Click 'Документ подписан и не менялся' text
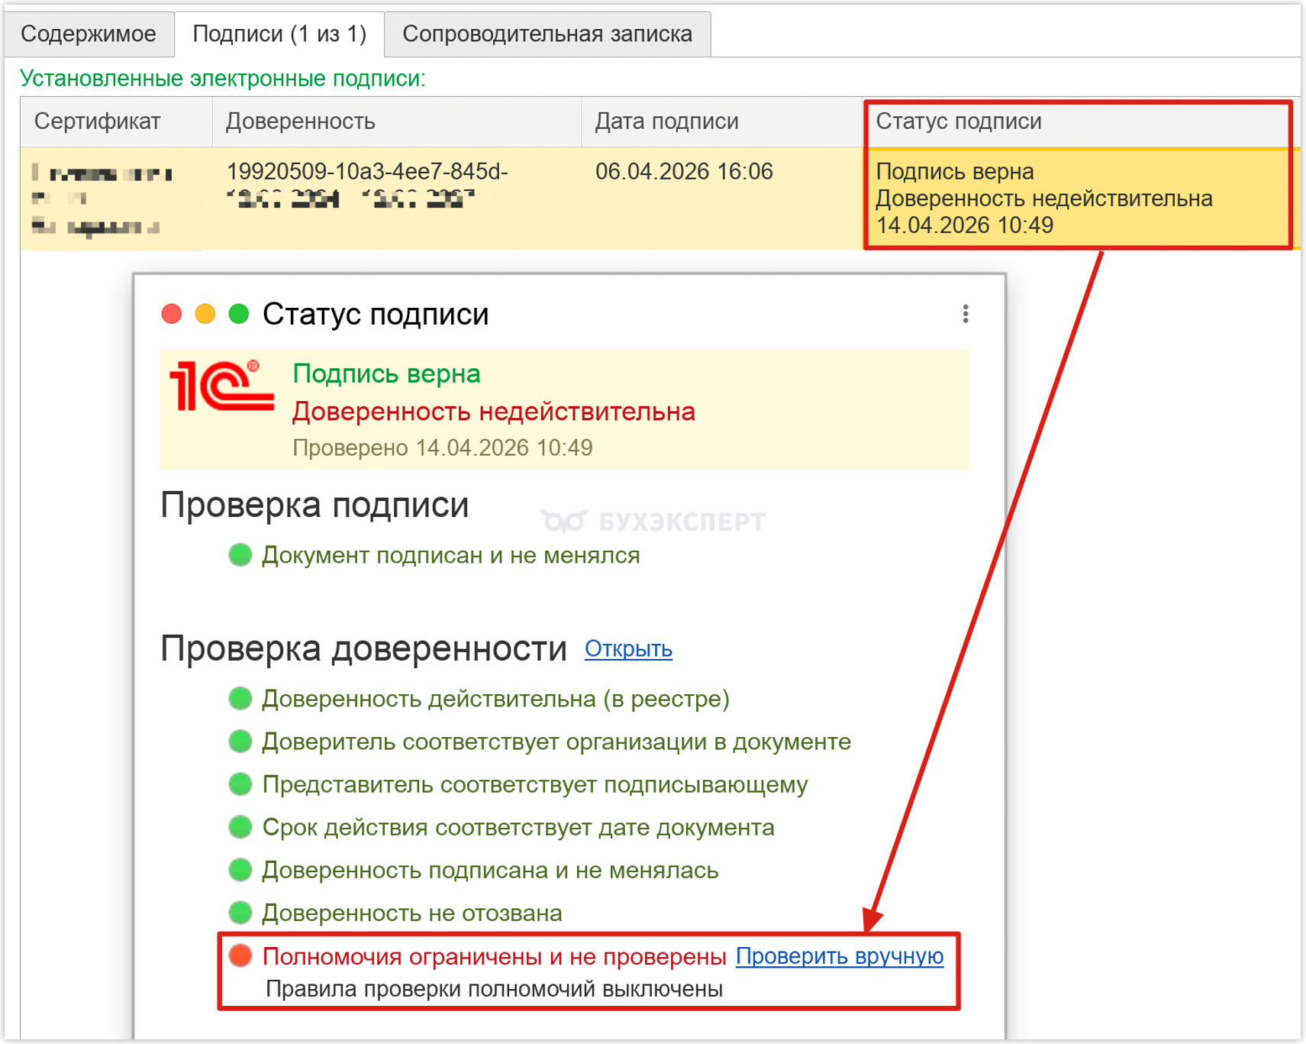The image size is (1306, 1044). pos(451,555)
